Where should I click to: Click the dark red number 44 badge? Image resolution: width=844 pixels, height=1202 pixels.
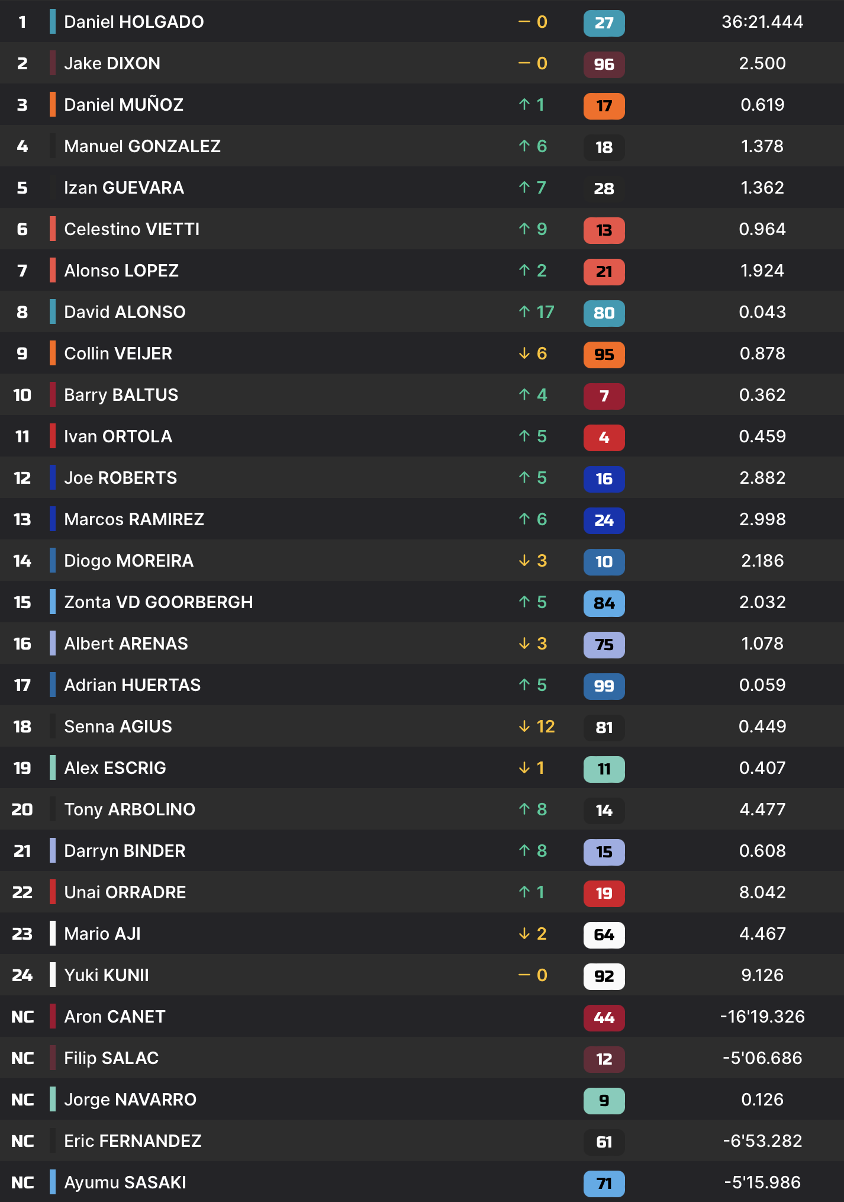point(604,1018)
